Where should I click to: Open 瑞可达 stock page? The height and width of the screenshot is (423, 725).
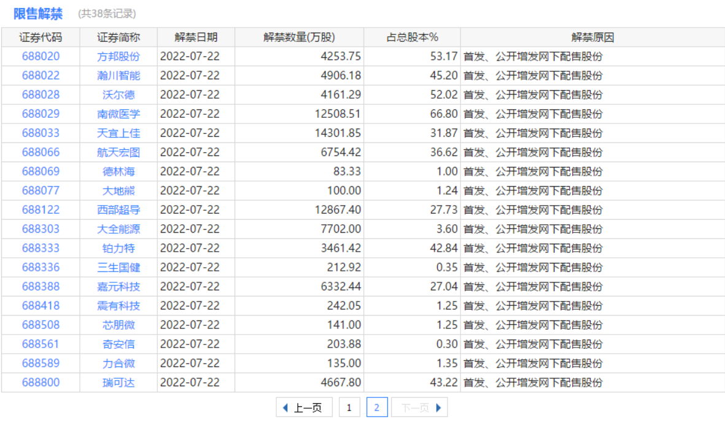[118, 382]
